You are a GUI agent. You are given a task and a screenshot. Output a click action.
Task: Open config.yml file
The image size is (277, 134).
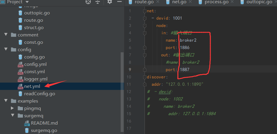35,64
